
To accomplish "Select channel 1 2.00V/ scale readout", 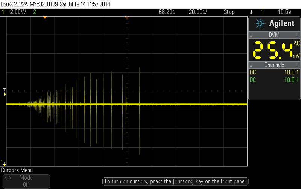I will (18, 12).
